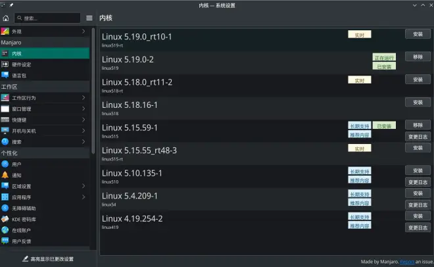Focus the 搜索 search field
Image resolution: width=434 pixels, height=267 pixels.
(x=47, y=18)
